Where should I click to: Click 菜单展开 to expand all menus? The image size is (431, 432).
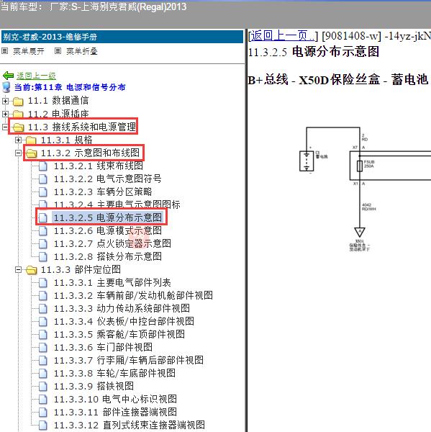(29, 51)
